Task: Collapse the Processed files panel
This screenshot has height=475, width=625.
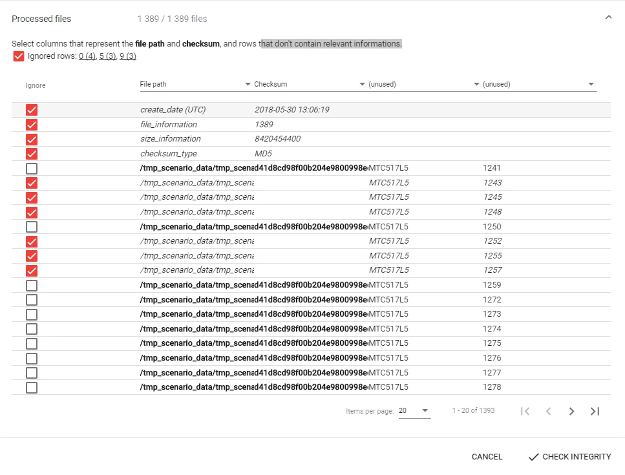Action: tap(608, 17)
